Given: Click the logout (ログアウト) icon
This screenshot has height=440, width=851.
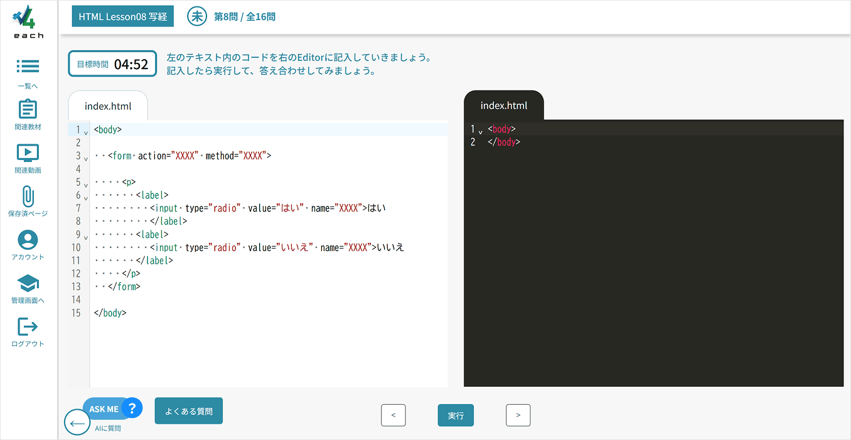Looking at the screenshot, I should tap(28, 326).
